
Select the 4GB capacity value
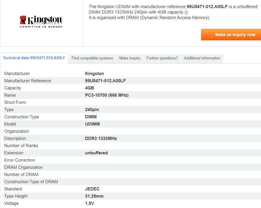point(89,88)
